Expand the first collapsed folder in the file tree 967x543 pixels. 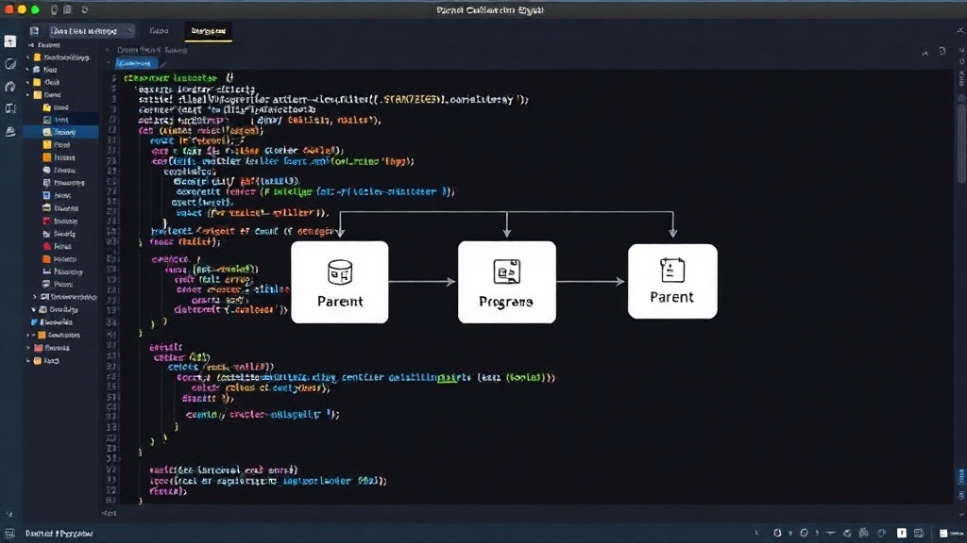[28, 58]
